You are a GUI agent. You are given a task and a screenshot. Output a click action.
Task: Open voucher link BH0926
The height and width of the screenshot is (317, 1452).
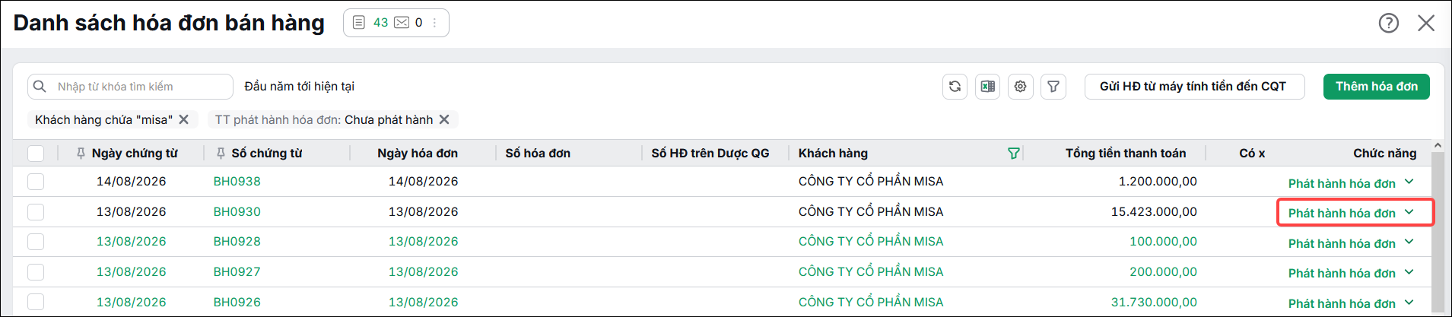(x=237, y=302)
